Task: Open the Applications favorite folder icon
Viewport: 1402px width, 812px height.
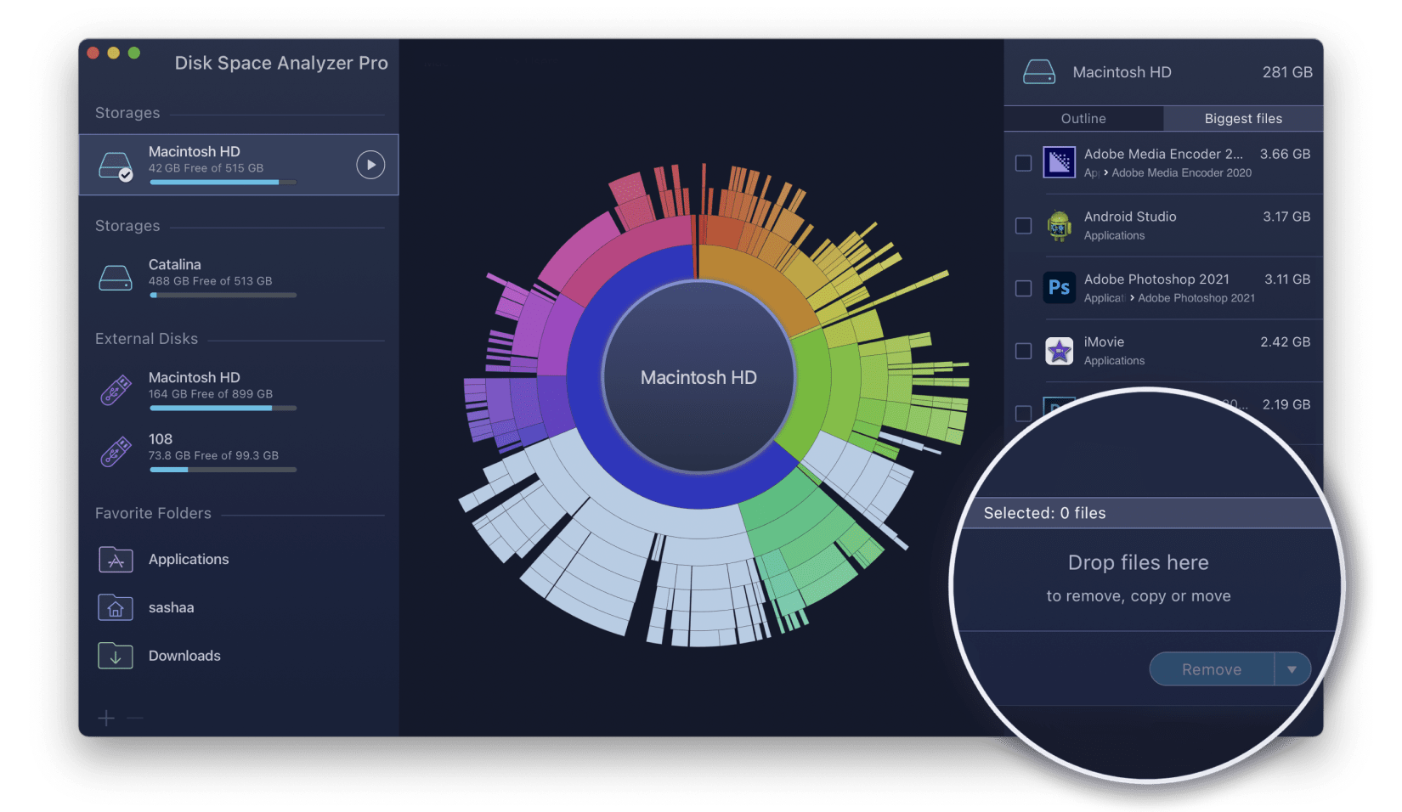Action: 116,560
